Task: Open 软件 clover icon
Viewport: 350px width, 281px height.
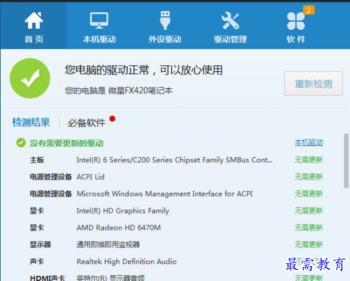Action: pos(296,21)
